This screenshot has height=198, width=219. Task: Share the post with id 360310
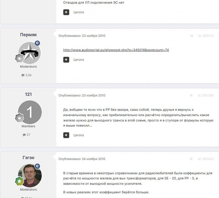point(191,36)
